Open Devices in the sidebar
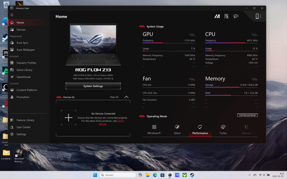 pyautogui.click(x=28, y=30)
